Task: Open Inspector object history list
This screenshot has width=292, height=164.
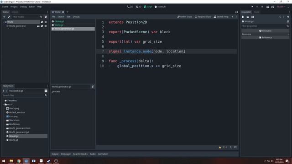Action: point(288,17)
